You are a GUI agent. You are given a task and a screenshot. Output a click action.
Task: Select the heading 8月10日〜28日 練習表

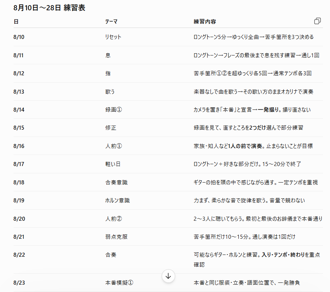49,8
